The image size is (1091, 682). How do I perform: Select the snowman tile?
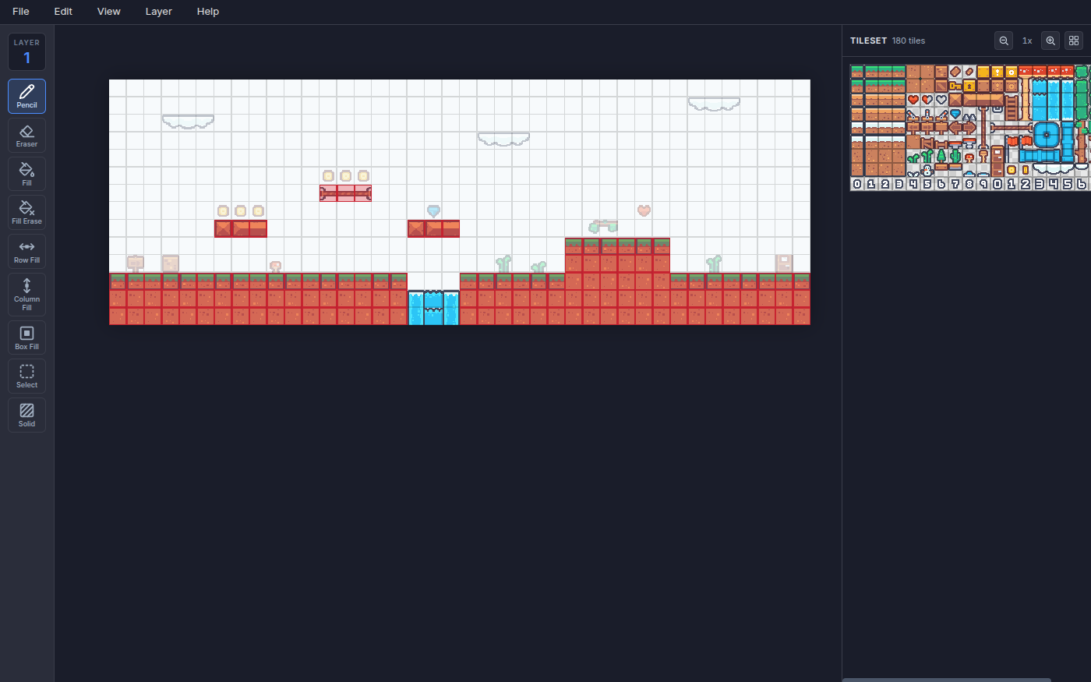pos(927,169)
